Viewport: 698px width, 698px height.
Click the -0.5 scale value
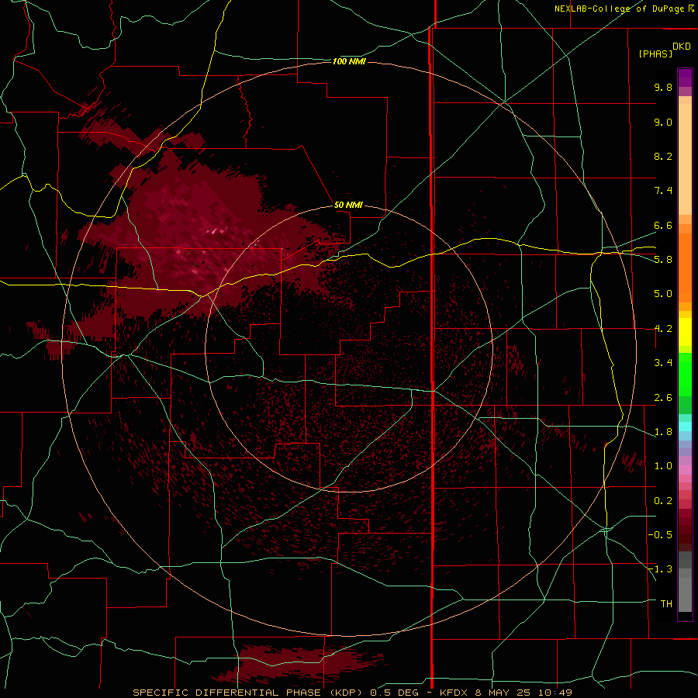pos(660,535)
